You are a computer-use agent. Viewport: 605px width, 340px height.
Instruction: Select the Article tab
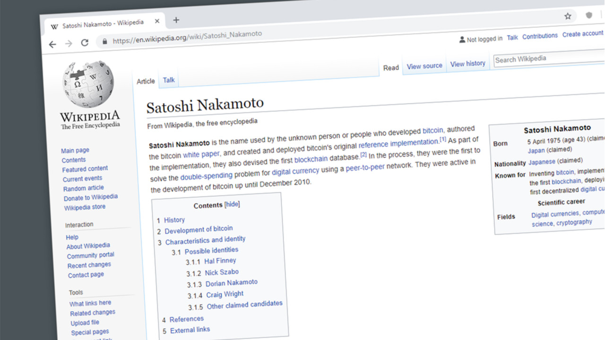145,81
